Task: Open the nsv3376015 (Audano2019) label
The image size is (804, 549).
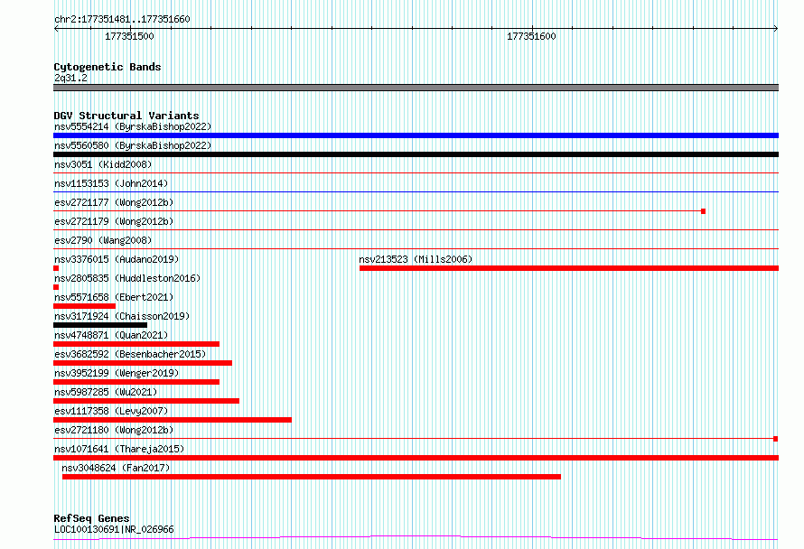Action: pyautogui.click(x=117, y=259)
